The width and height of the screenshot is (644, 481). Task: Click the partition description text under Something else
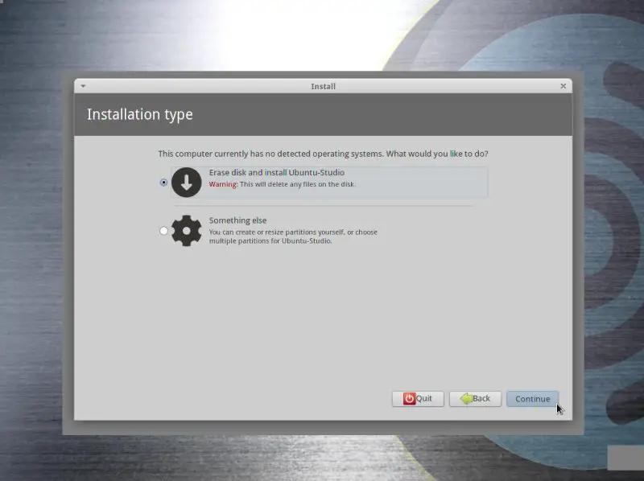tap(293, 236)
